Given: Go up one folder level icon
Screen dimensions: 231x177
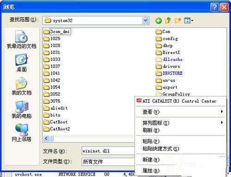Looking at the screenshot, I should point(168,20).
